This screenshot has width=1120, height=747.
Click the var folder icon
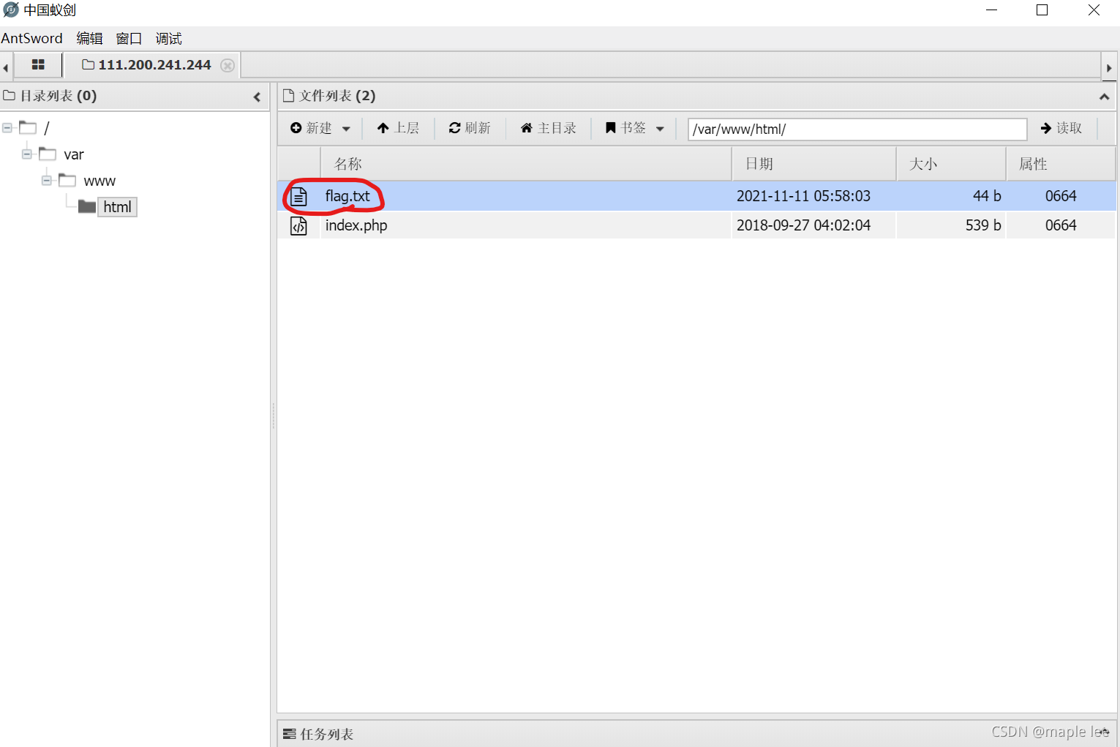(x=48, y=154)
